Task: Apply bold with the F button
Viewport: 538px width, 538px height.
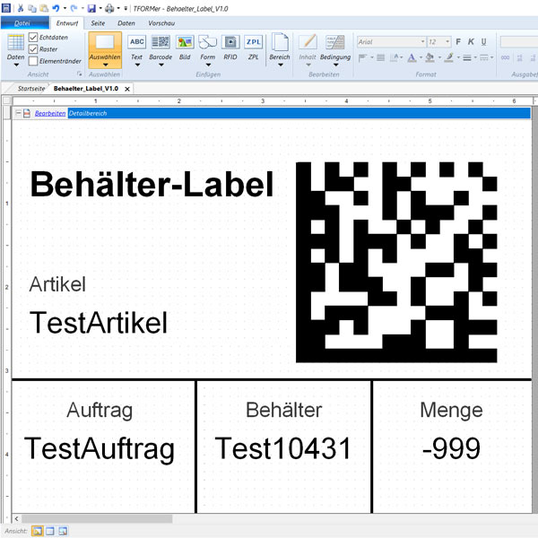Action: point(458,42)
